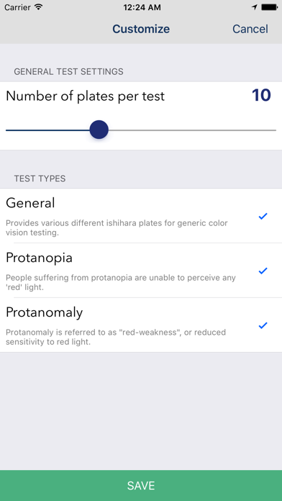This screenshot has width=282, height=501.
Task: Tap the General row checkmark
Action: pyautogui.click(x=263, y=217)
